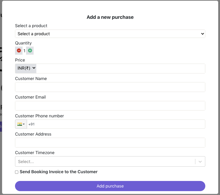Focus the Price input field
Image resolution: width=220 pixels, height=195 pixels.
[x=121, y=68]
